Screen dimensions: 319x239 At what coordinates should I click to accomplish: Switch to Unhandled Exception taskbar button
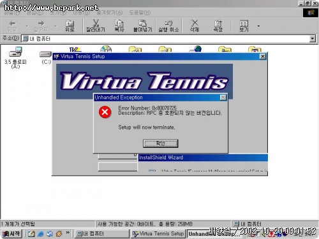pyautogui.click(x=215, y=234)
